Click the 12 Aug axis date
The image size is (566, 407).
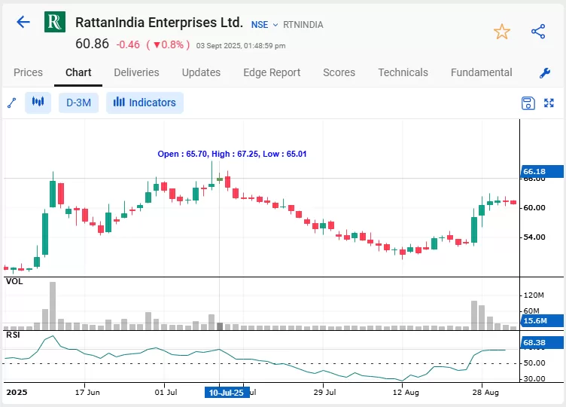coord(406,392)
